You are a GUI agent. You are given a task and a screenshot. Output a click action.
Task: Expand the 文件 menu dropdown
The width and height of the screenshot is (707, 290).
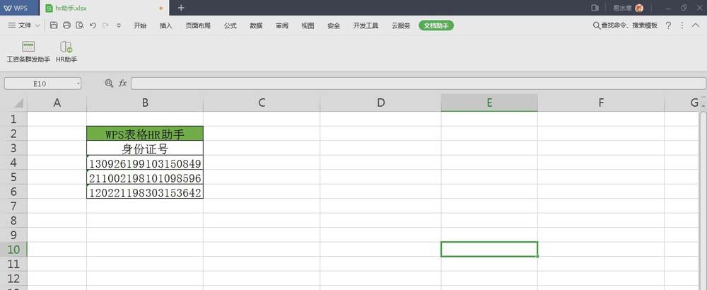(28, 25)
